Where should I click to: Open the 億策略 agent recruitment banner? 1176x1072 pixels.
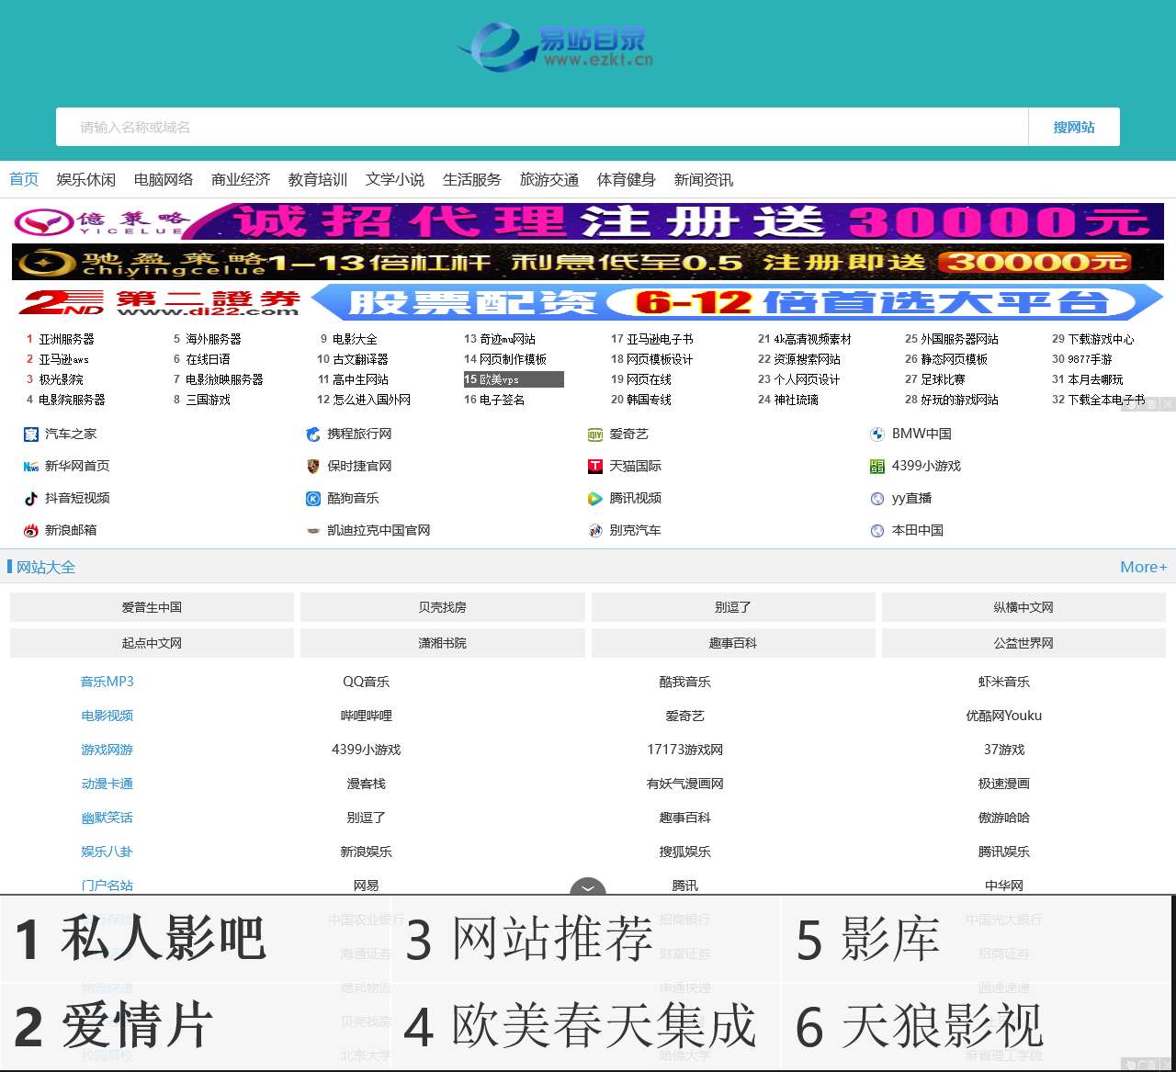click(588, 221)
